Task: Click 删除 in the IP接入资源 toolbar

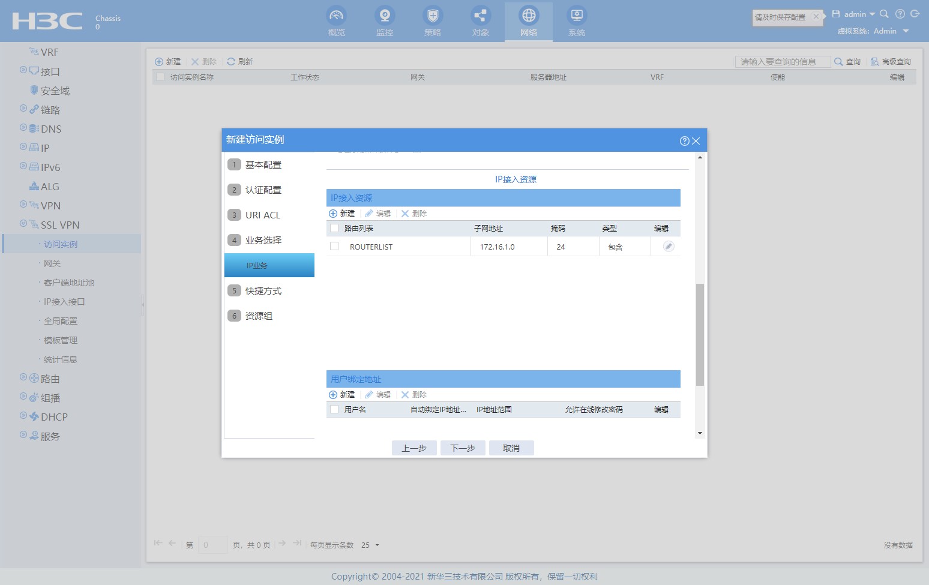Action: coord(414,214)
